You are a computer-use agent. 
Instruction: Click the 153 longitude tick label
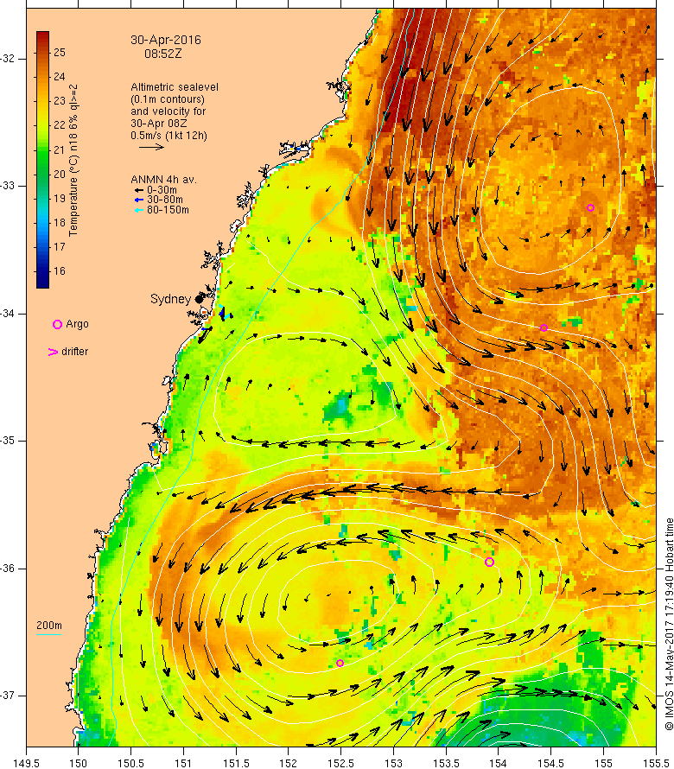(393, 763)
